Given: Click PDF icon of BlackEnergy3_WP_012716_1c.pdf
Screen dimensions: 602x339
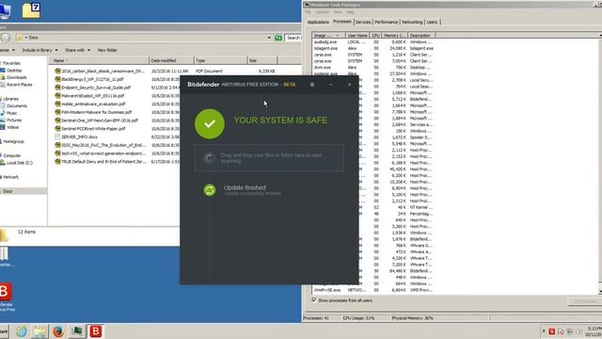Looking at the screenshot, I should point(57,79).
